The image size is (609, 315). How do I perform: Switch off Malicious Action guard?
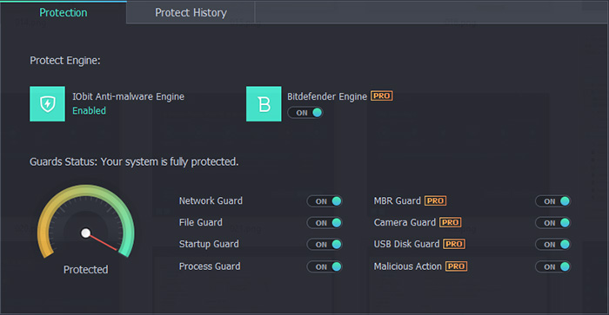pyautogui.click(x=552, y=266)
